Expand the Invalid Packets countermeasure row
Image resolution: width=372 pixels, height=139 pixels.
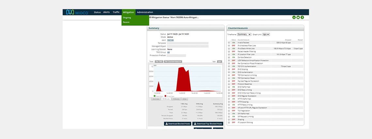[229, 42]
